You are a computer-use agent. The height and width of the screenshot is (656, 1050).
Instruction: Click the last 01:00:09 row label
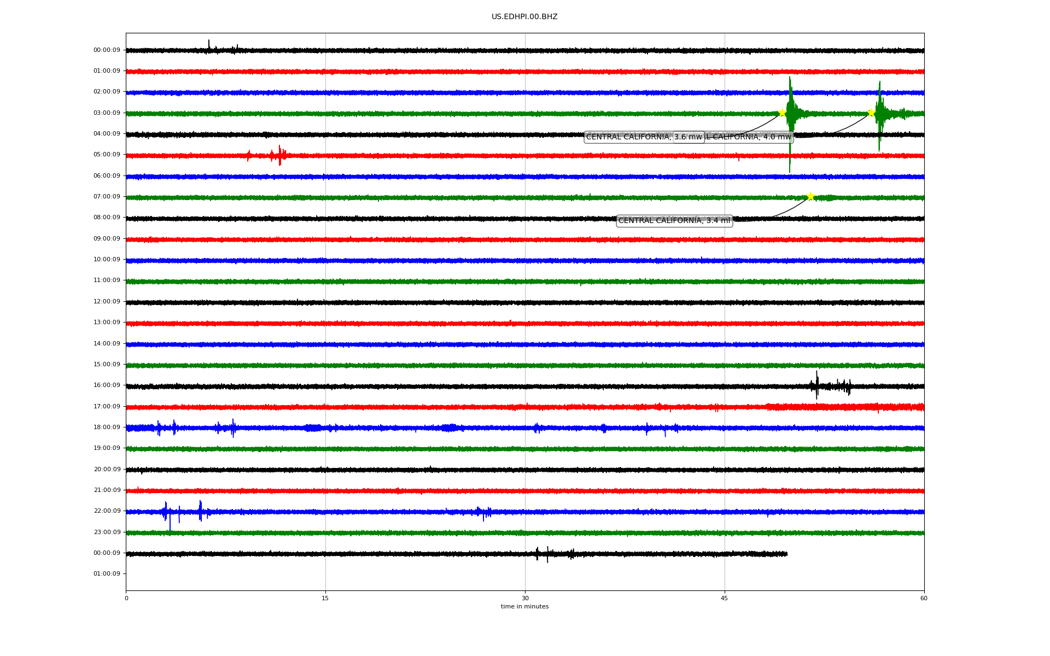[x=107, y=574]
